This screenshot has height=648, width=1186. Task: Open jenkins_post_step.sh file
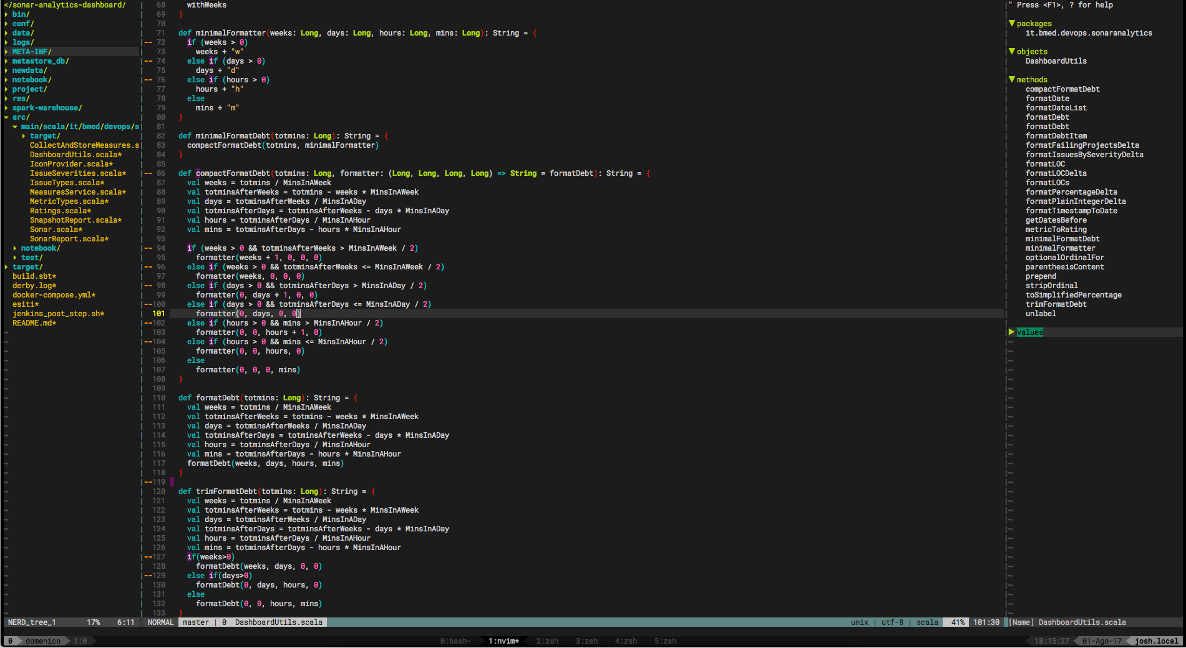pyautogui.click(x=58, y=314)
